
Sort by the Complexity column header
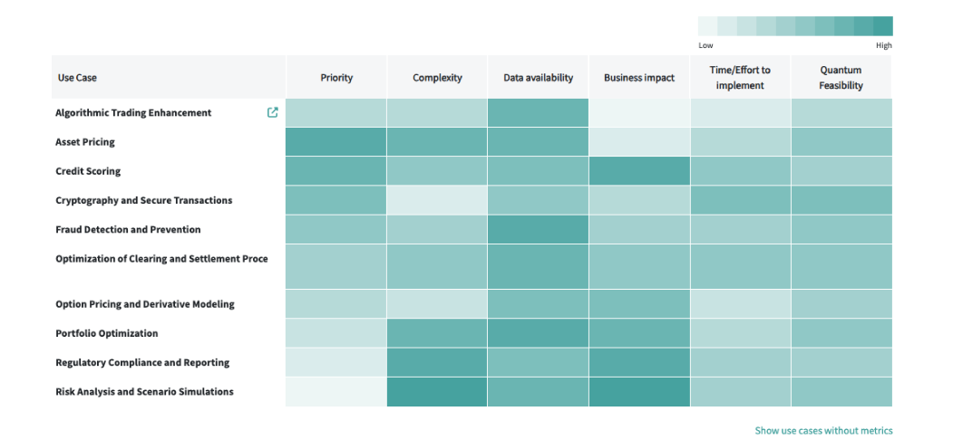click(x=437, y=78)
